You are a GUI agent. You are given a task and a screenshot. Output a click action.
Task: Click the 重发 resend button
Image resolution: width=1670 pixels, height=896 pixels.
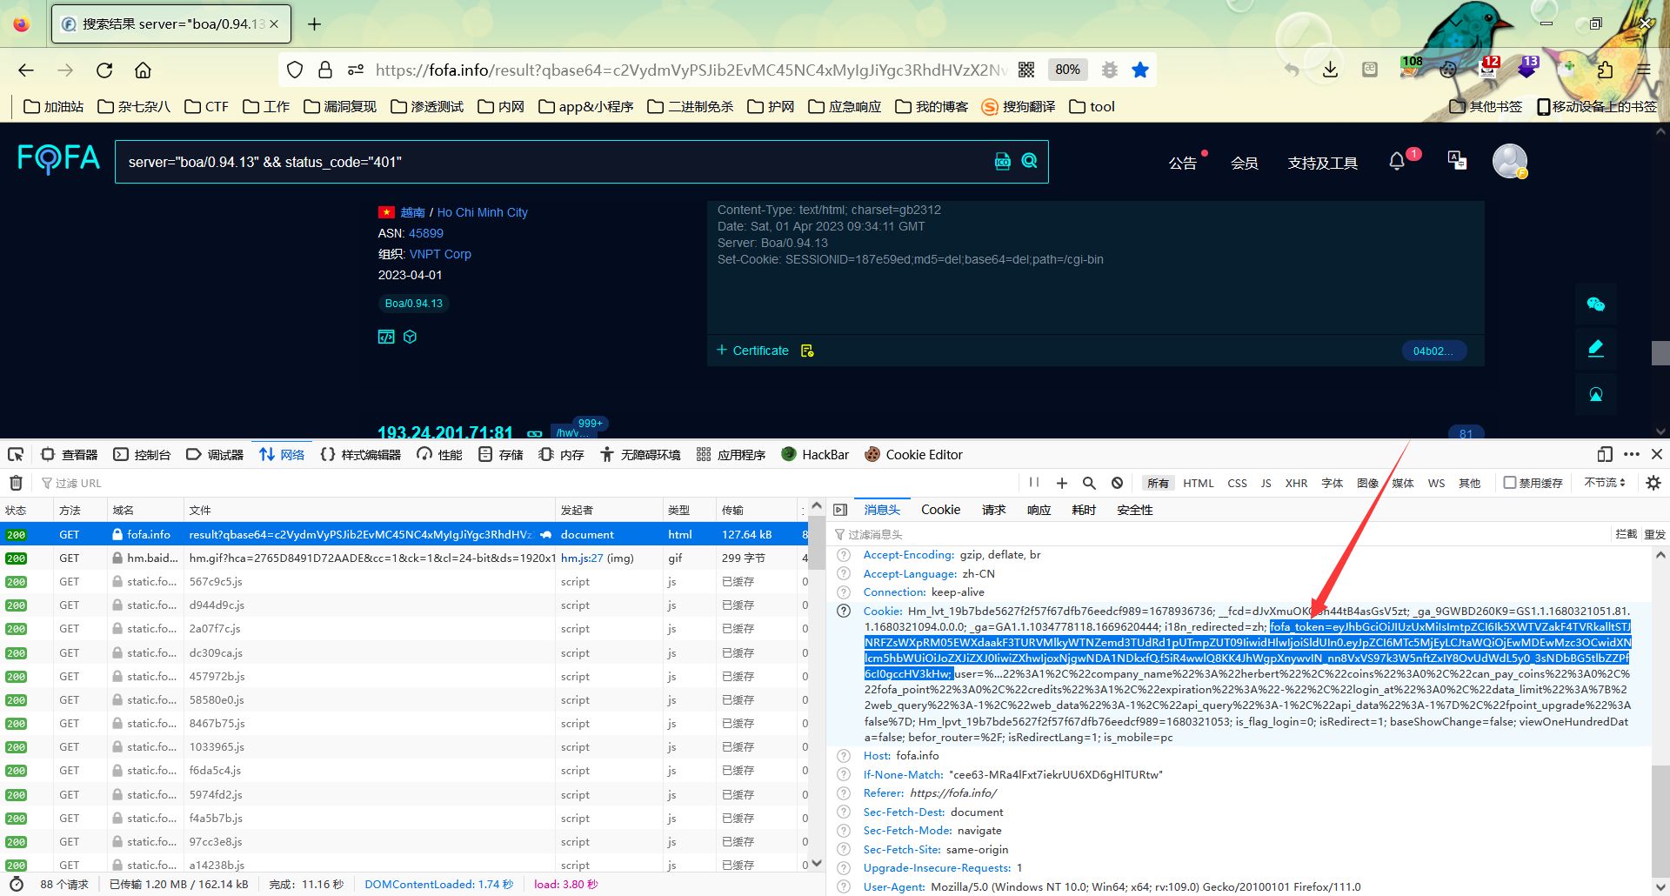[1654, 534]
